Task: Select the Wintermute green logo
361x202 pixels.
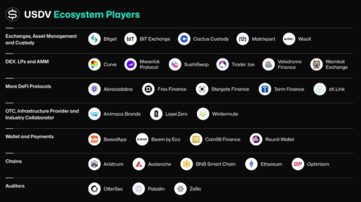Action: coord(203,114)
